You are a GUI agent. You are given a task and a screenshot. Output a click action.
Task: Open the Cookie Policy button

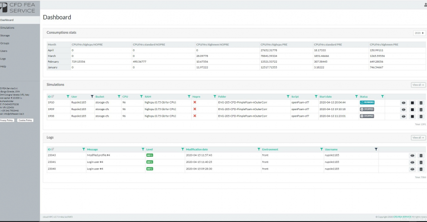[x=25, y=120]
